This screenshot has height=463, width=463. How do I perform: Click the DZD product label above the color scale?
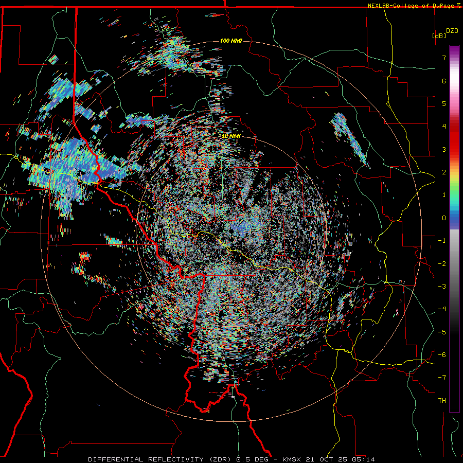click(x=452, y=30)
